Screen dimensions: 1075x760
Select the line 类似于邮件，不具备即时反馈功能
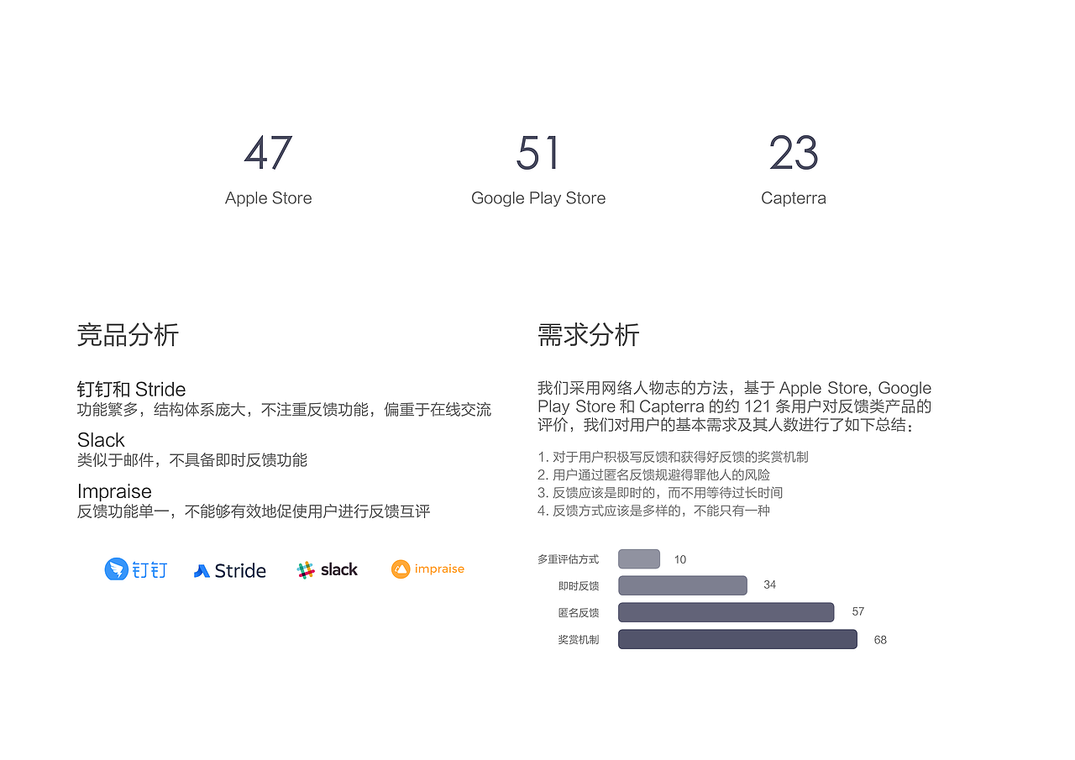coord(192,460)
